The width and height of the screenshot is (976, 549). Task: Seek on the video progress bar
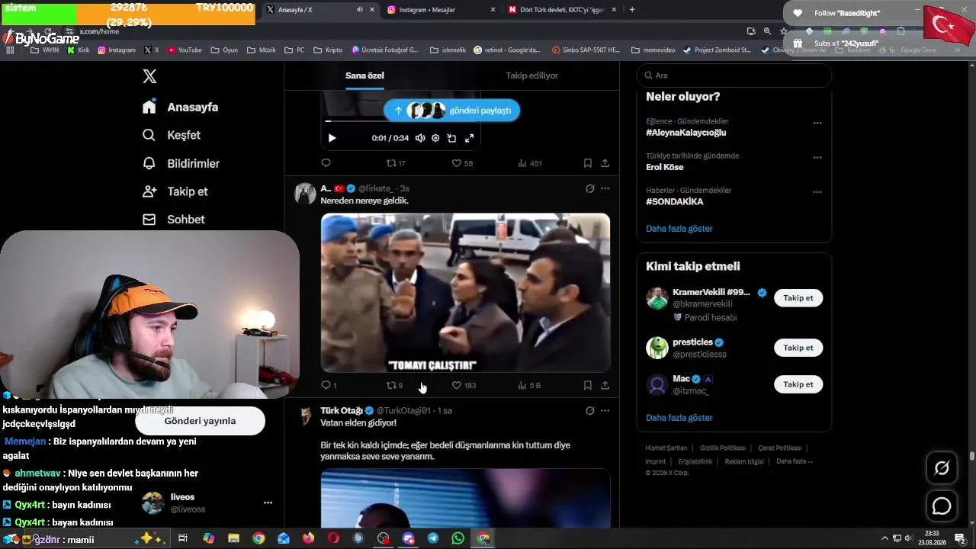(x=400, y=121)
